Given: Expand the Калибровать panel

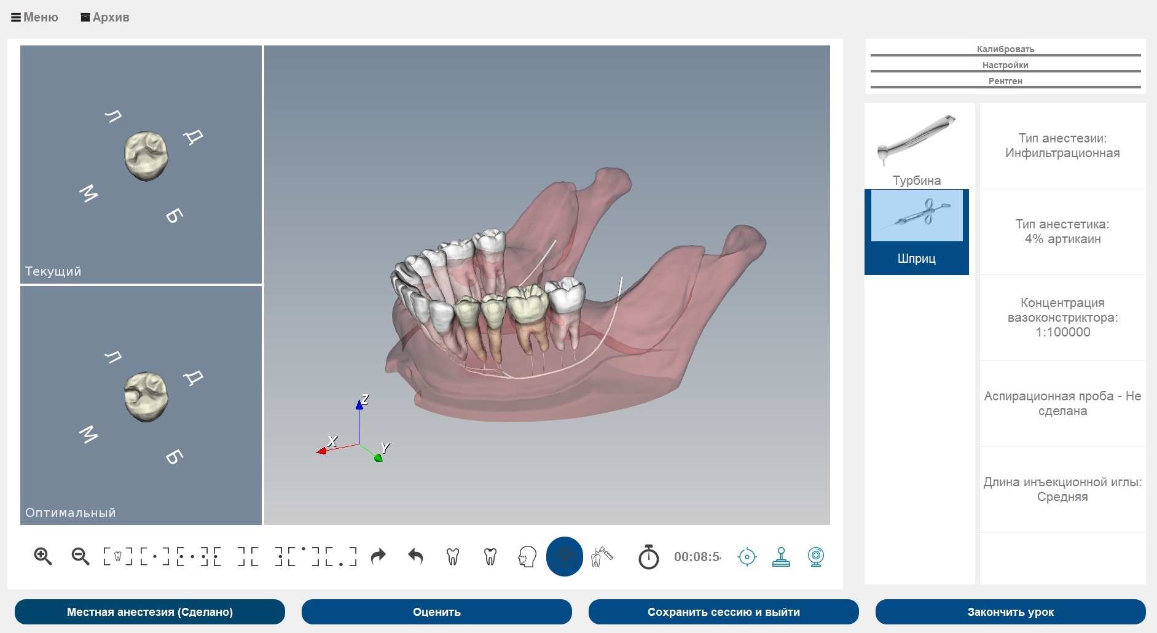Looking at the screenshot, I should [x=1005, y=49].
